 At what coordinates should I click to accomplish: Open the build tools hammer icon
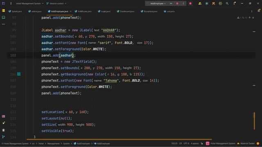click(214, 4)
